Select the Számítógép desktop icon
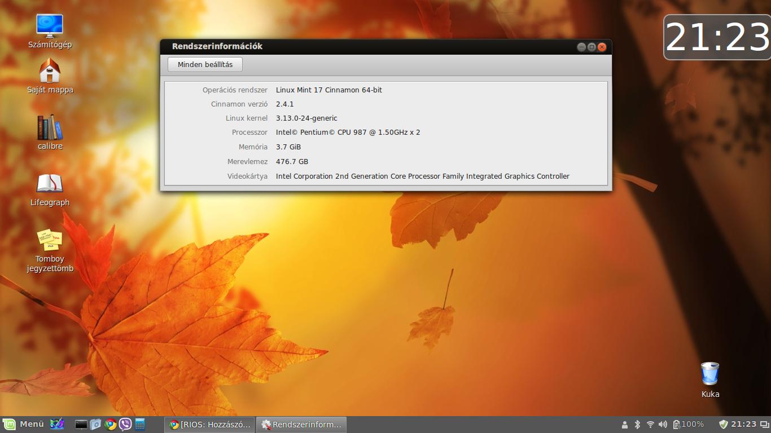The width and height of the screenshot is (771, 433). point(50,32)
